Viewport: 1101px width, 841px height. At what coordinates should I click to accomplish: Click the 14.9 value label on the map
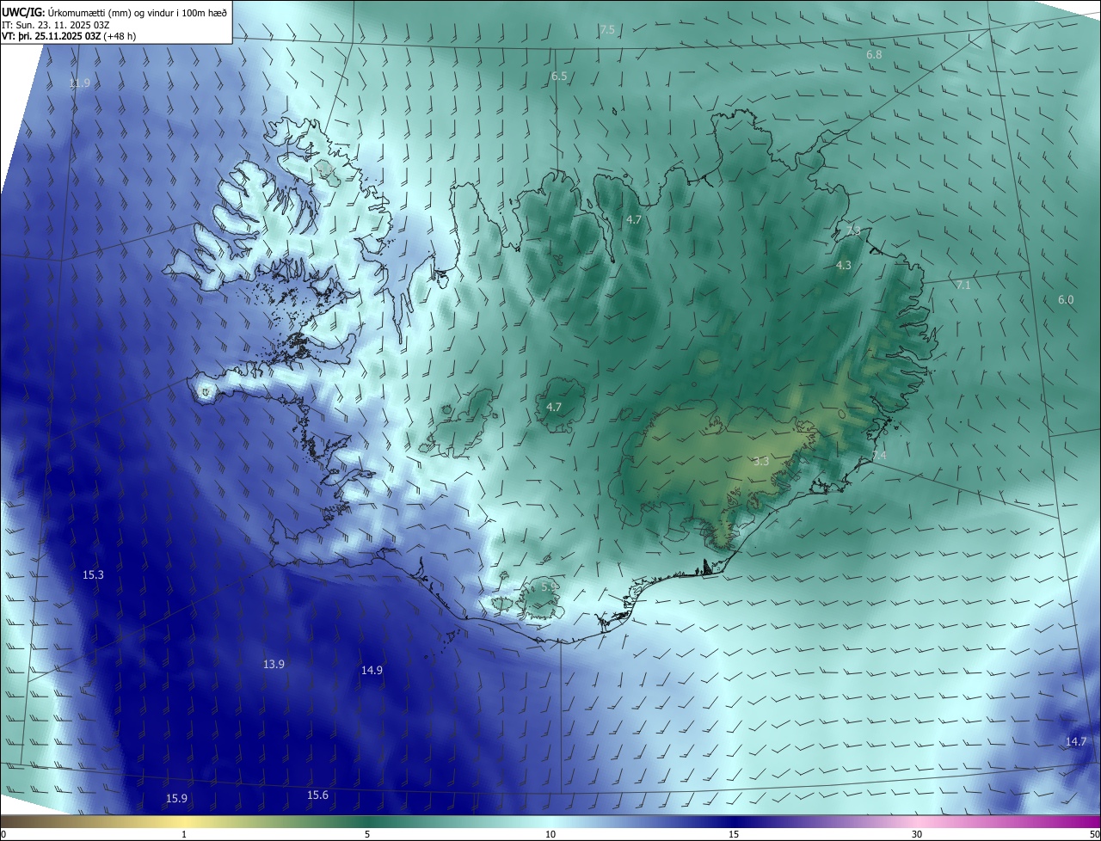[372, 671]
